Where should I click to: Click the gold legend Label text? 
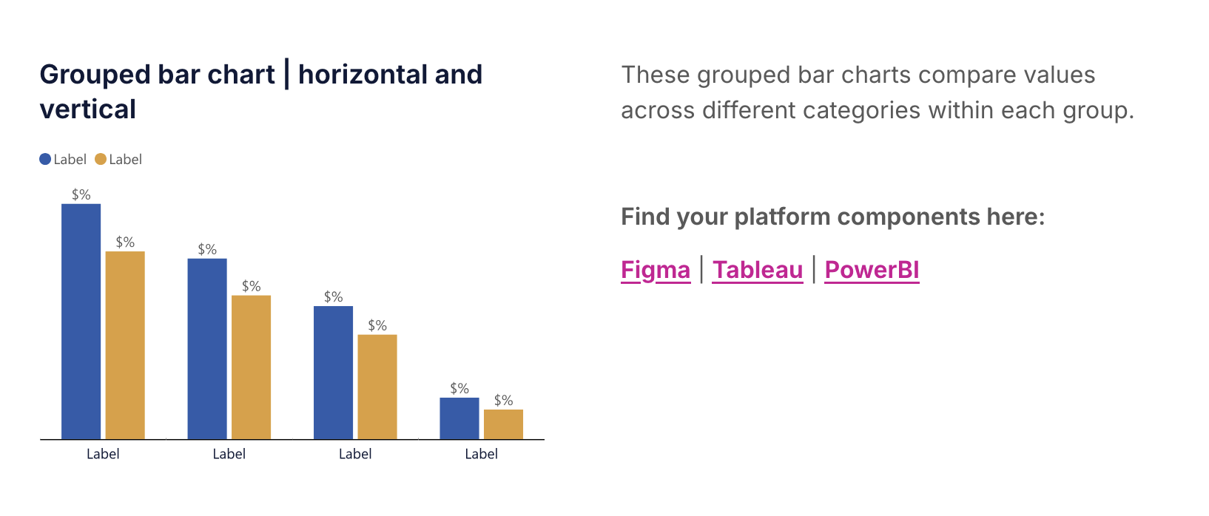tap(125, 159)
